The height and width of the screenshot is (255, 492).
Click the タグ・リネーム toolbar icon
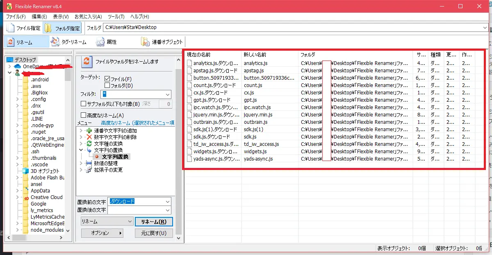55,42
